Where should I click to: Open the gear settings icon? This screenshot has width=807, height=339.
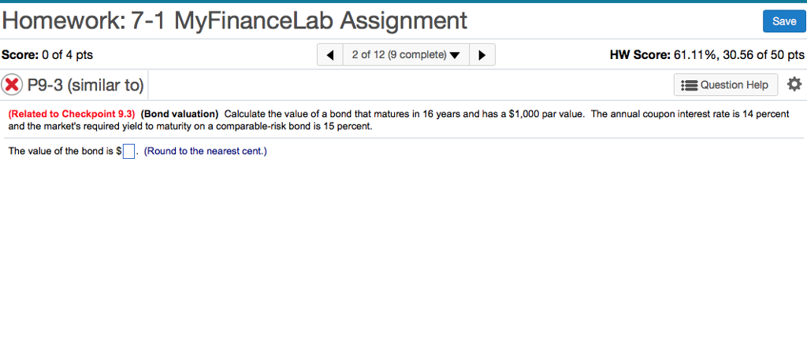pos(794,84)
